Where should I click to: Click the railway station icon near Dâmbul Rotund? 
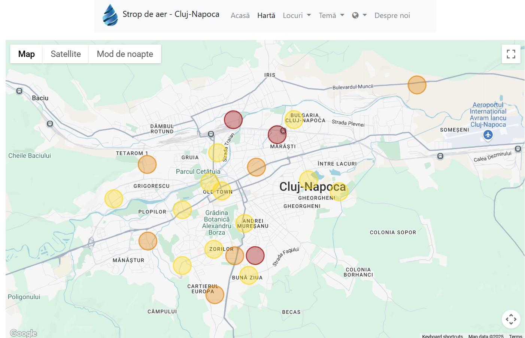211,134
